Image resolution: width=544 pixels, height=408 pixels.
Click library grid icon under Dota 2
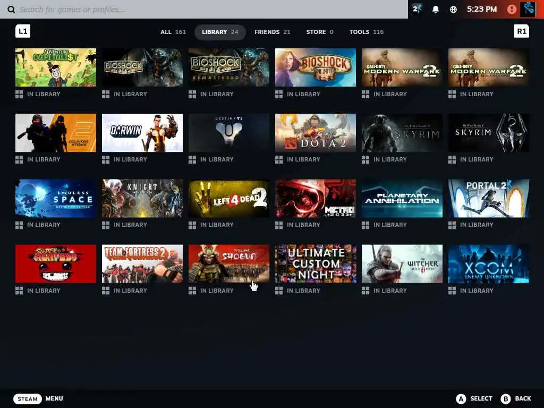coord(279,159)
